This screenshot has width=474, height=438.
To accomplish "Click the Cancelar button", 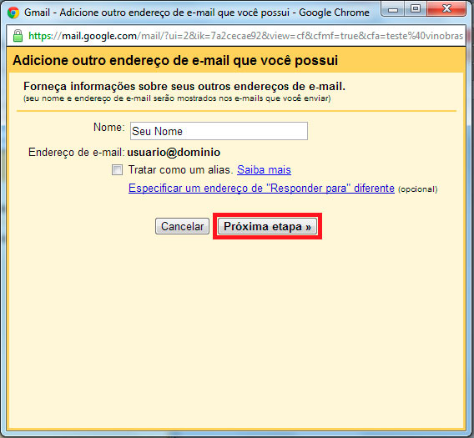I will click(182, 226).
